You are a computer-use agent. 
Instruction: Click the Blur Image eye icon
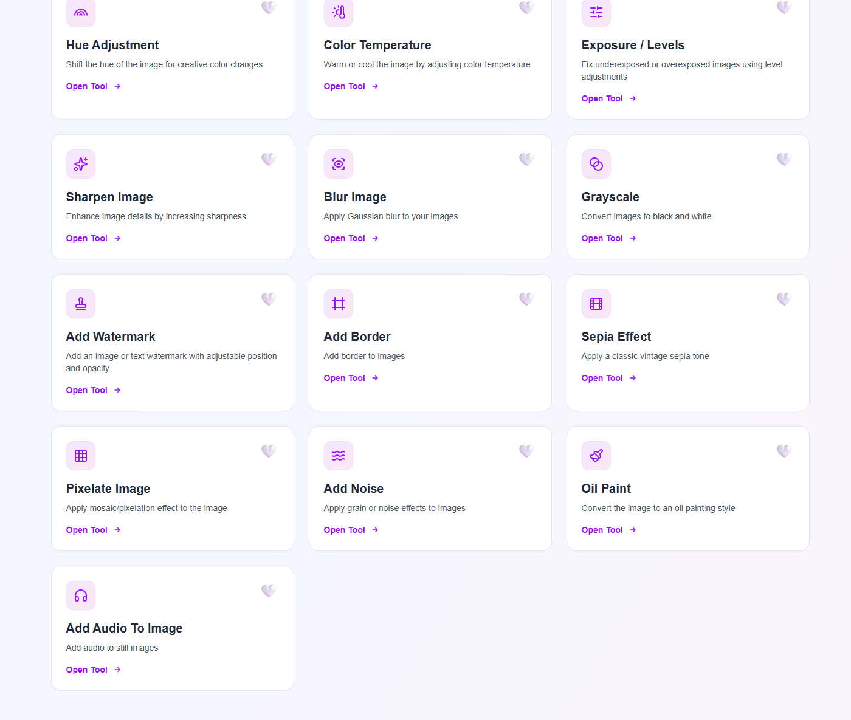pos(339,164)
